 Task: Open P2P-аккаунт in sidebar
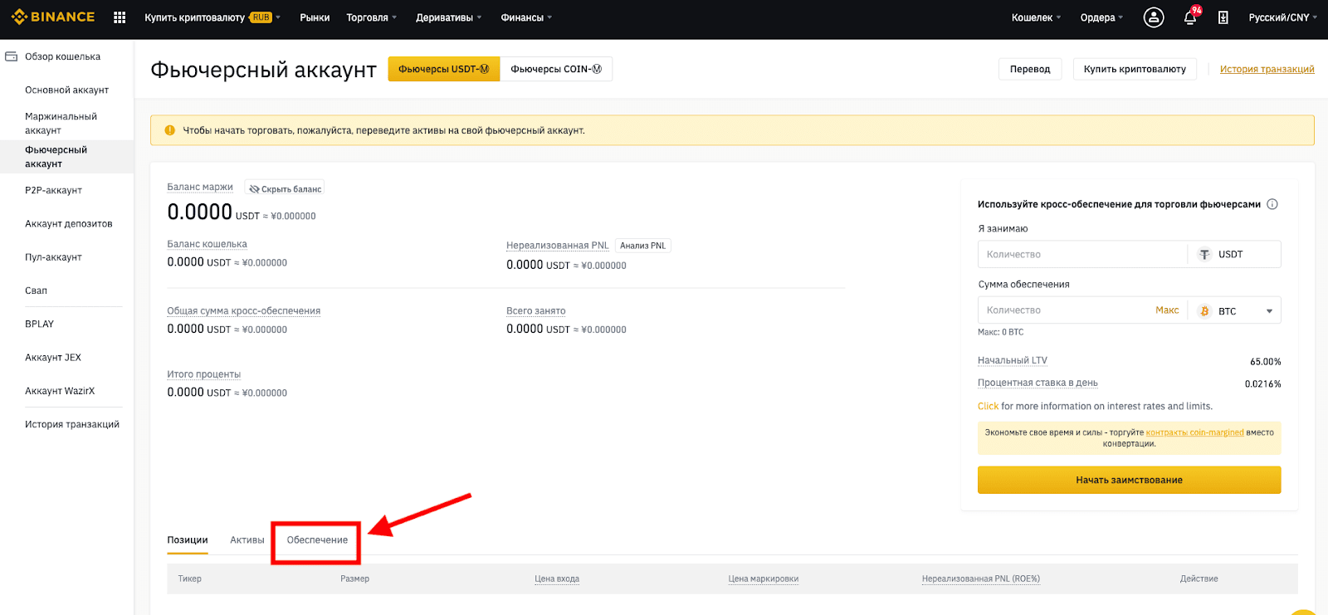[53, 190]
